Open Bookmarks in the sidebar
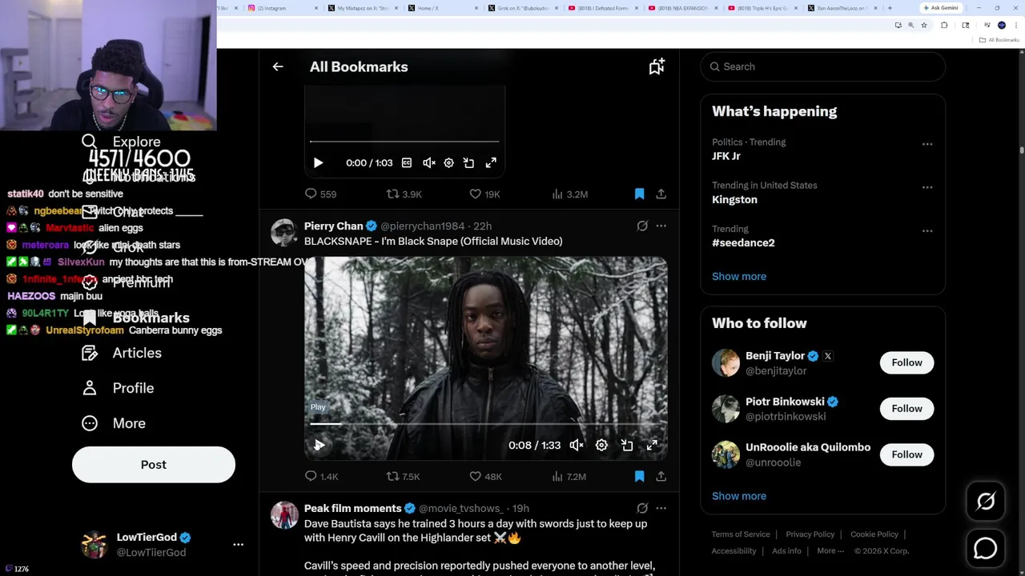This screenshot has height=576, width=1025. [136, 318]
